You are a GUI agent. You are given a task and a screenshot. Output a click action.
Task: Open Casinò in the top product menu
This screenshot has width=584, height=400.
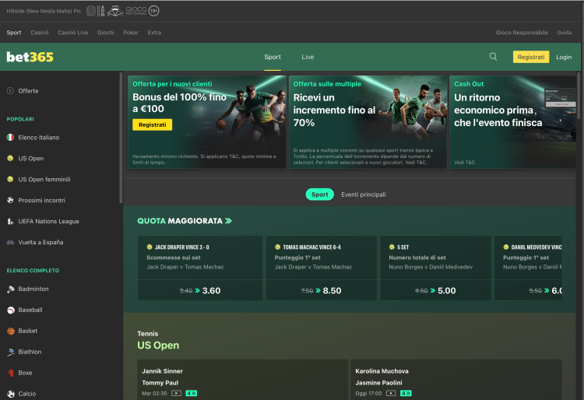click(x=40, y=33)
